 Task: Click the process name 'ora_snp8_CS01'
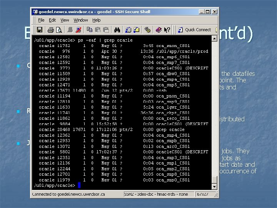click(x=173, y=174)
